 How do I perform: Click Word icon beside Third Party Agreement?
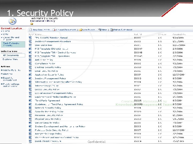coord(30,101)
